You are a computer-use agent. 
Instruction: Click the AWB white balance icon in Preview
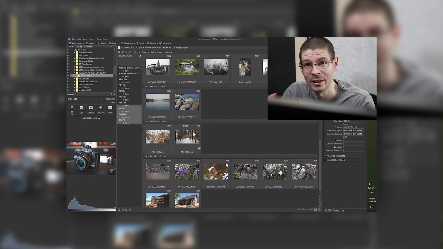click(x=82, y=108)
